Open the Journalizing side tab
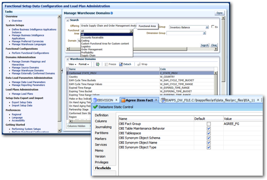267x180 pixels. tap(103, 127)
